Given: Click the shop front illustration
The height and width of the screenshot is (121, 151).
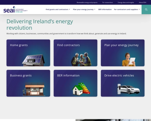Looking at the screenshot, I should coord(34,89).
